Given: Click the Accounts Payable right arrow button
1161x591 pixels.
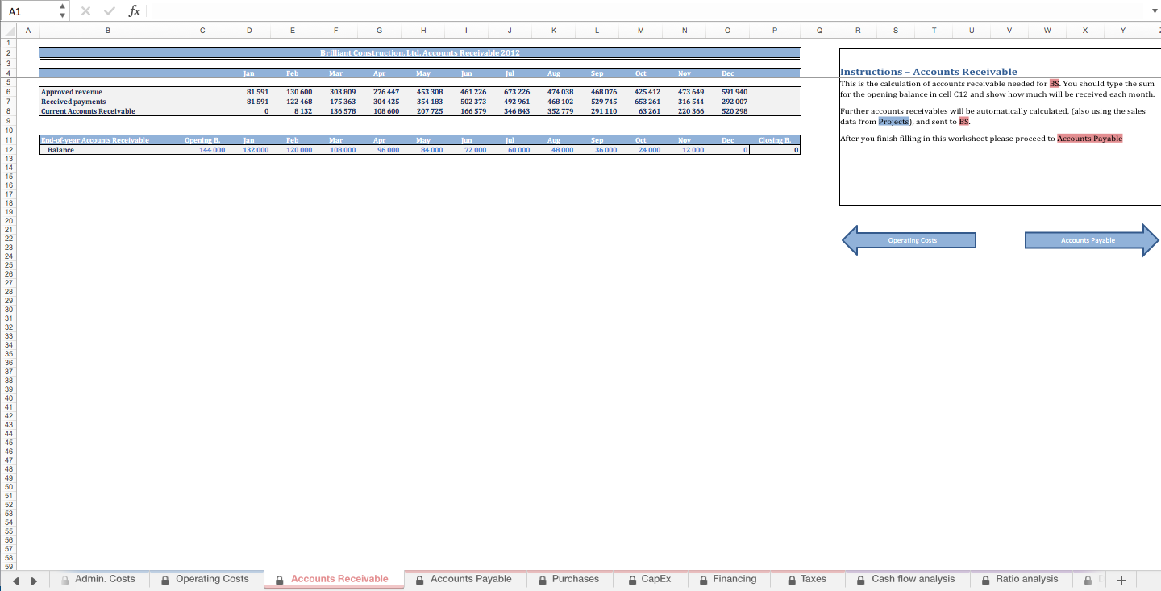Looking at the screenshot, I should pos(1092,240).
